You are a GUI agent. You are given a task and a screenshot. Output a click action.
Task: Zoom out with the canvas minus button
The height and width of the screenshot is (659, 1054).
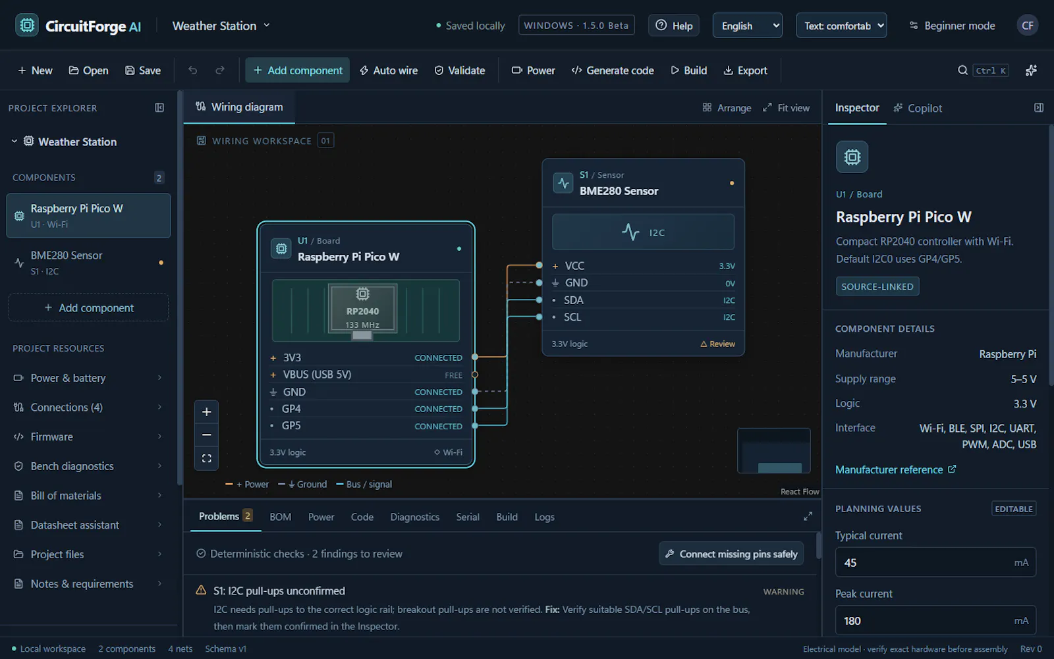pyautogui.click(x=206, y=435)
